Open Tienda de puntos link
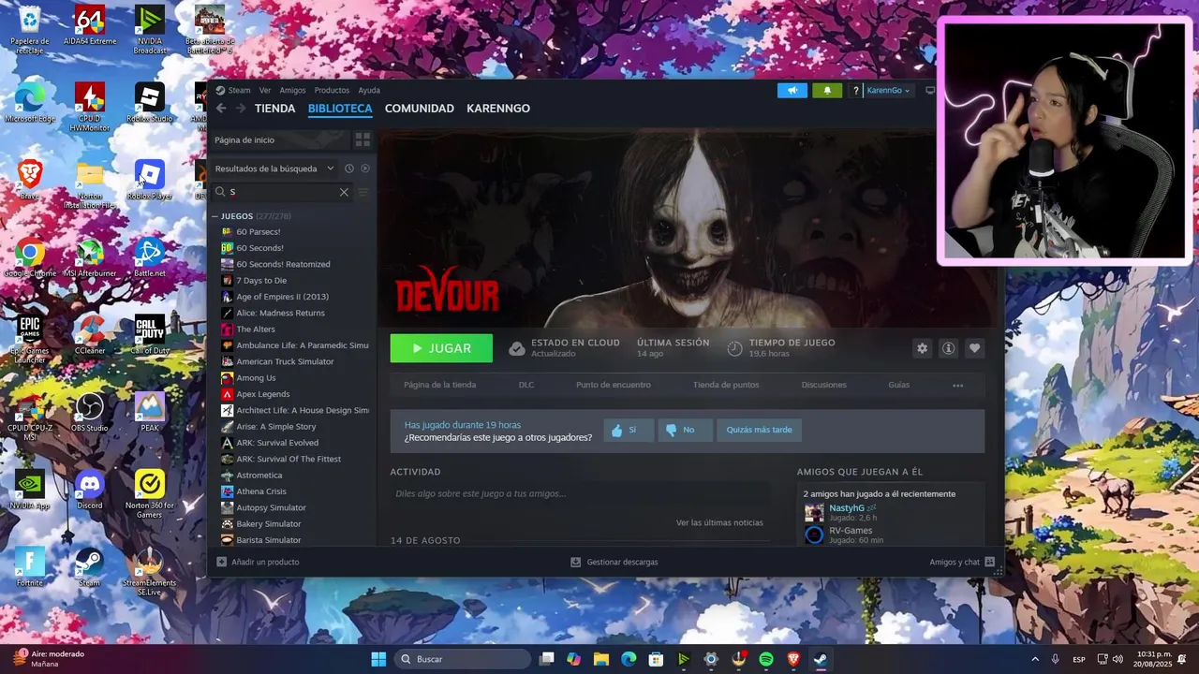This screenshot has width=1199, height=674. (x=726, y=385)
